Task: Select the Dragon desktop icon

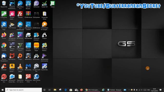Action: coord(45,36)
